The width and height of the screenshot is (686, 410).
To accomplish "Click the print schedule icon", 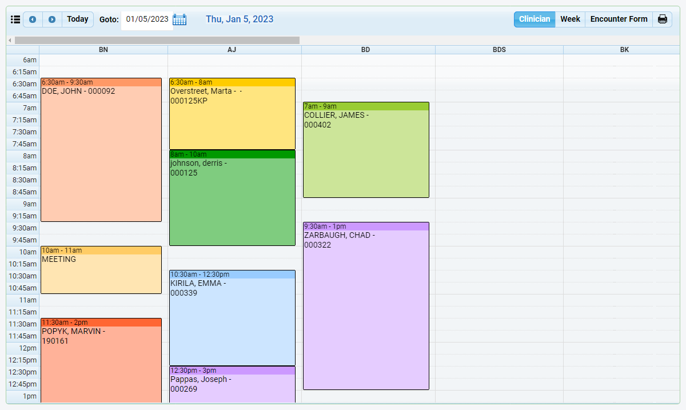I will click(x=662, y=19).
